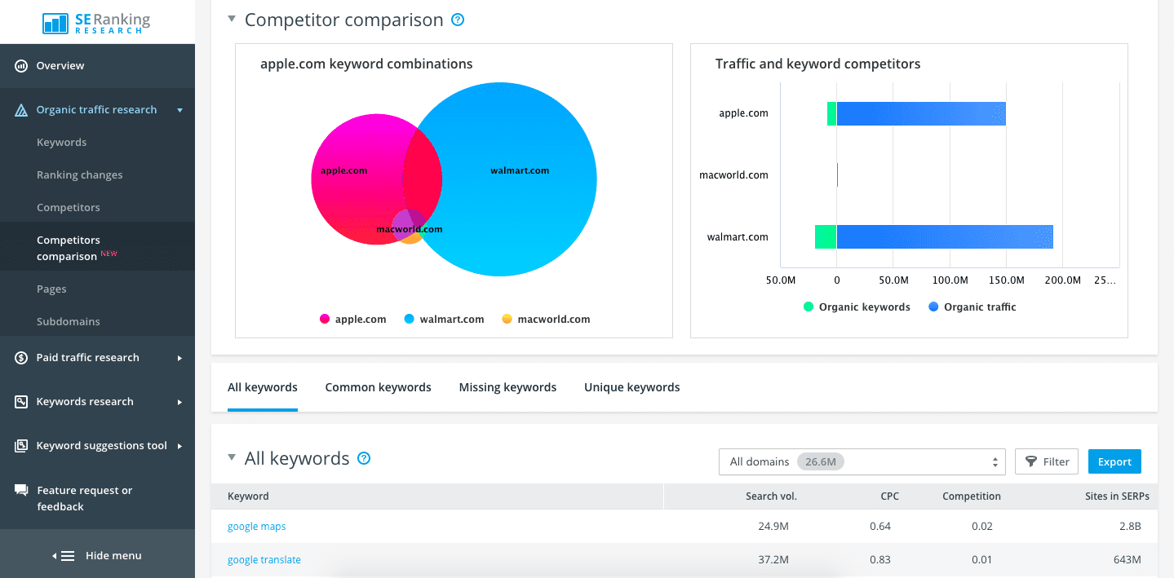Click the Hide menu label
The image size is (1174, 578).
[113, 556]
